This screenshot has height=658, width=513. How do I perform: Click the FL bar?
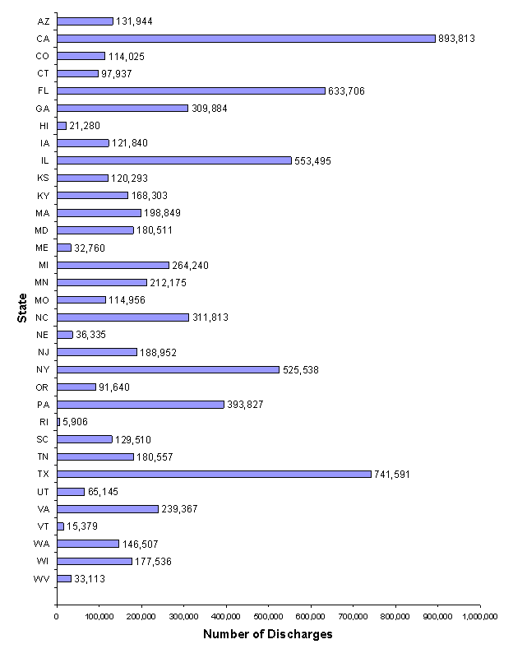191,90
